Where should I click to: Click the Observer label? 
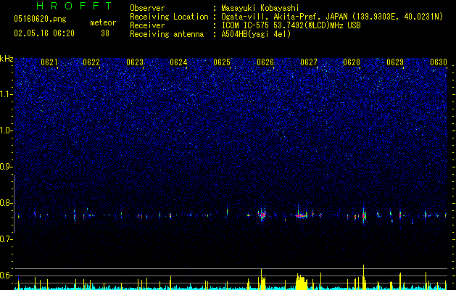pyautogui.click(x=147, y=8)
